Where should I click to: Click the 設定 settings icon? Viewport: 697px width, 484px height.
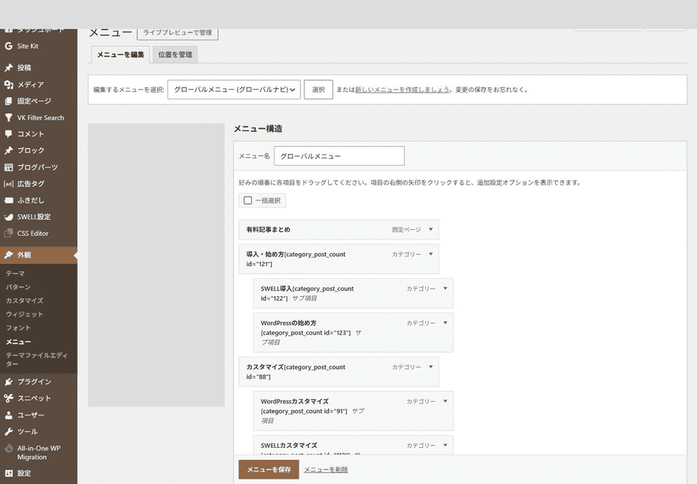point(8,473)
